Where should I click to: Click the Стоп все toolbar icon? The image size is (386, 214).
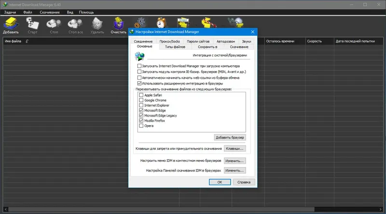[x=76, y=26]
